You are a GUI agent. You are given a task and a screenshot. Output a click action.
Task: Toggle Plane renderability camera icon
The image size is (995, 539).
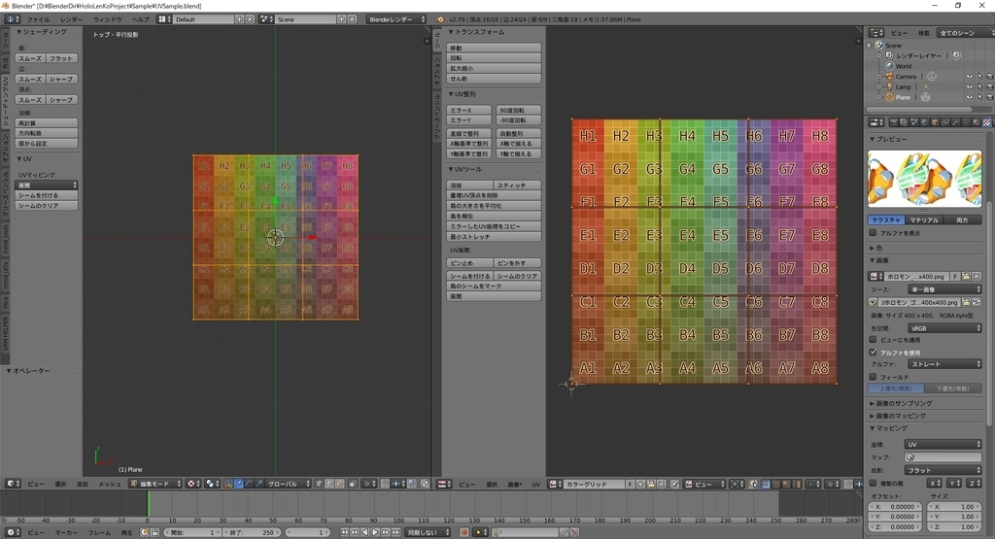click(989, 97)
